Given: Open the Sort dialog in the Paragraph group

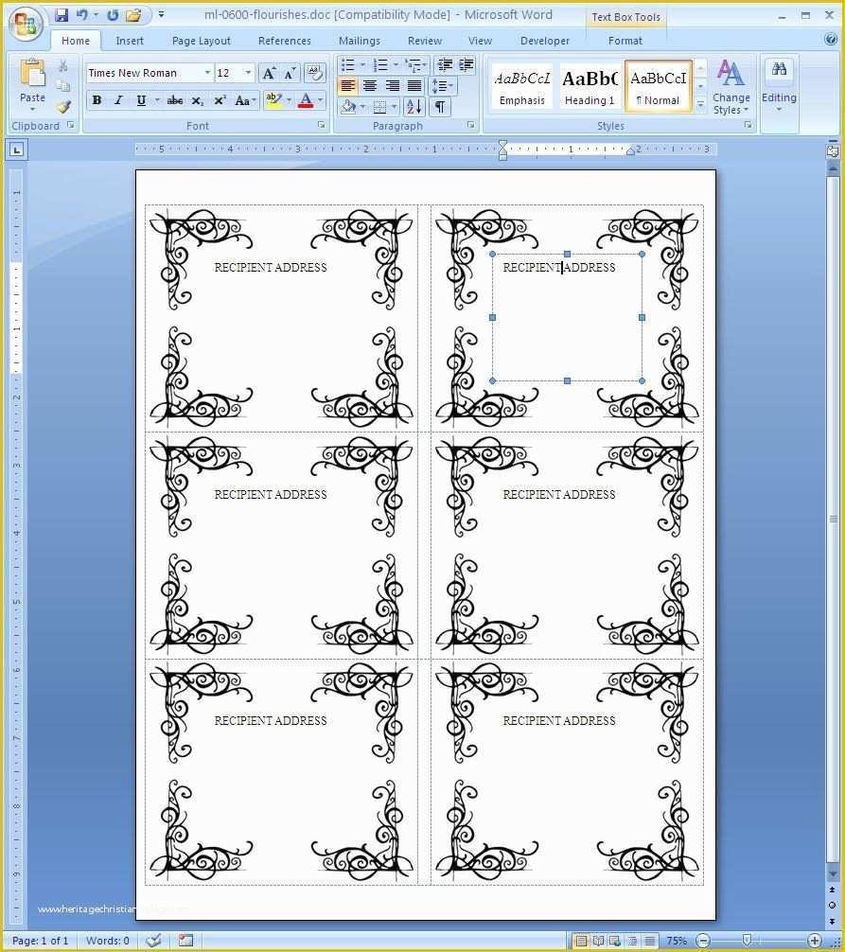Looking at the screenshot, I should (x=414, y=106).
